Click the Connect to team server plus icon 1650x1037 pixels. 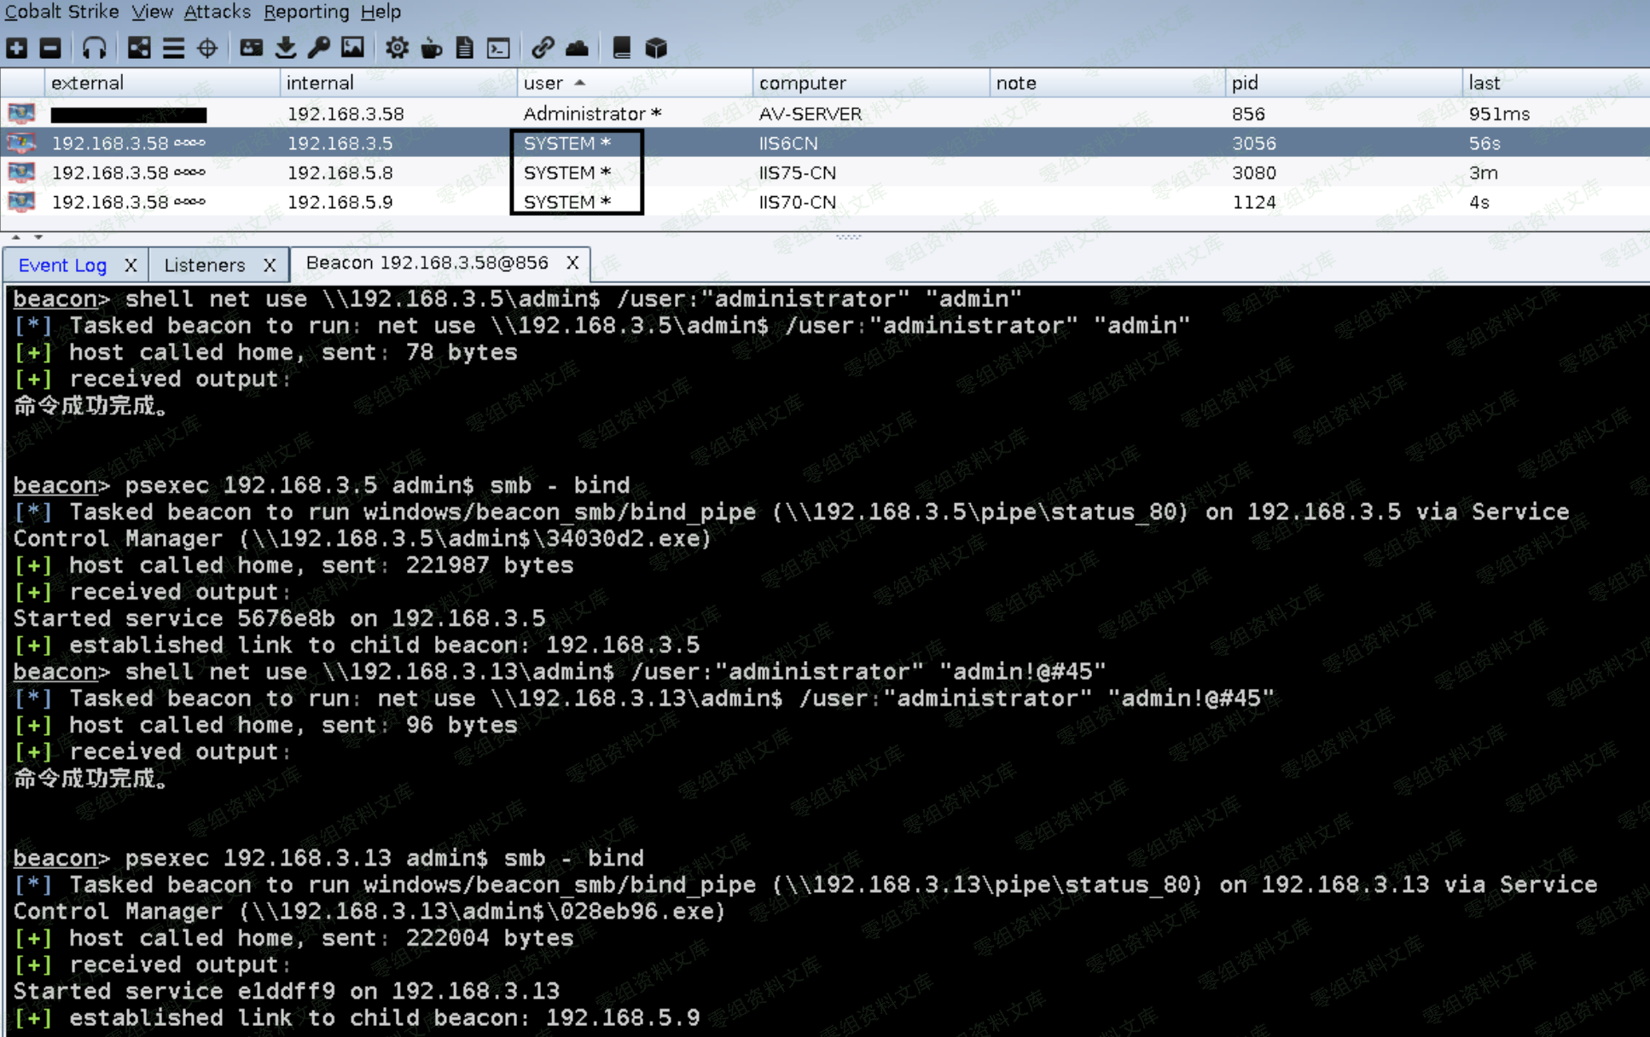click(17, 48)
